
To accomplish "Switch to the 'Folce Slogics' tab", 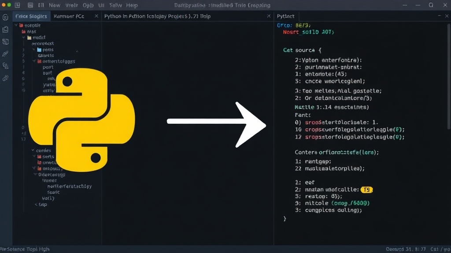I will pos(31,16).
